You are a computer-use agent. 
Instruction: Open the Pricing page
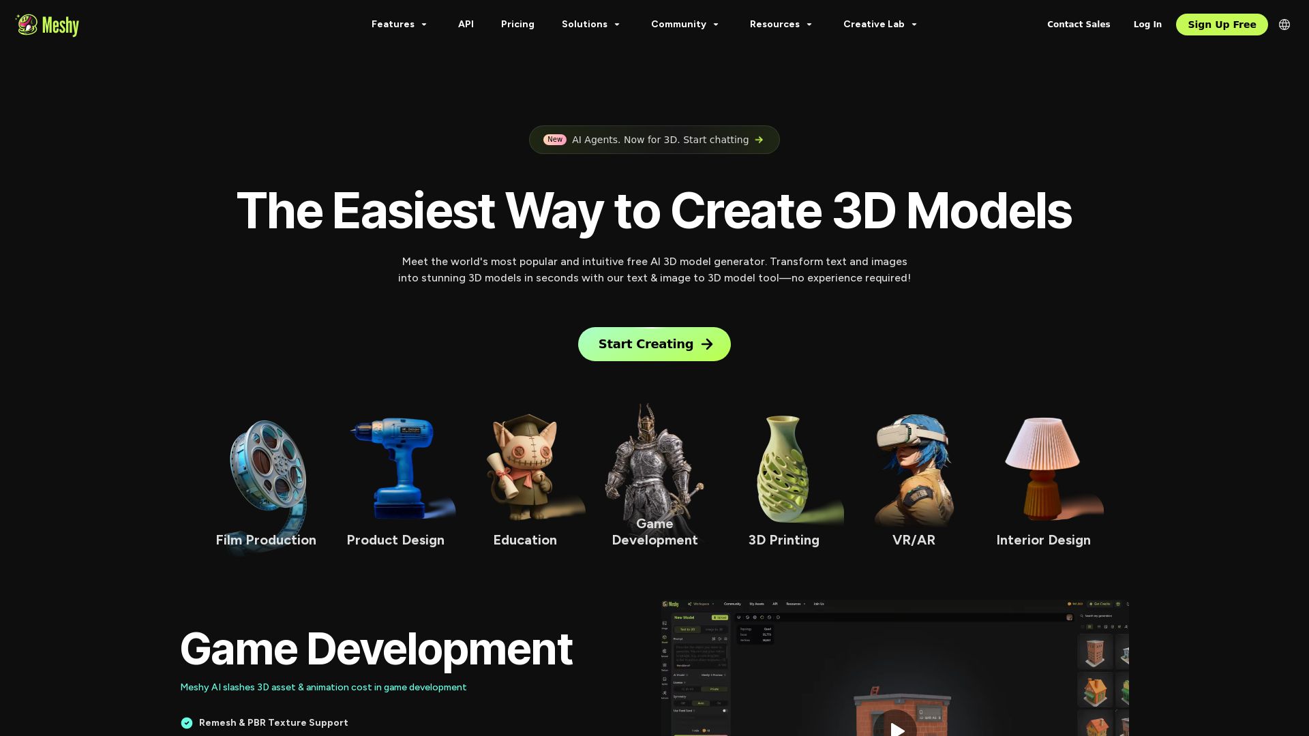(x=517, y=25)
